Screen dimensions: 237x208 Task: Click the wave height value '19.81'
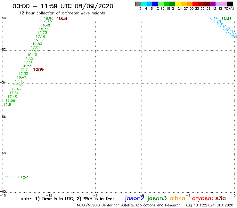(8, 105)
